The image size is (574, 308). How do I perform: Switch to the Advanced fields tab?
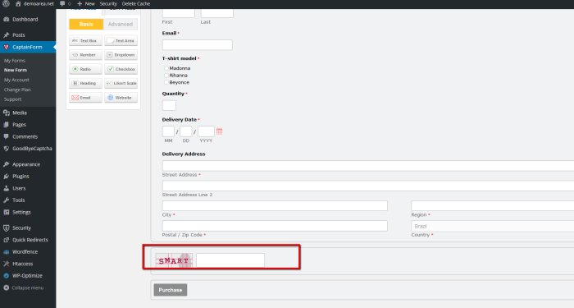[121, 24]
